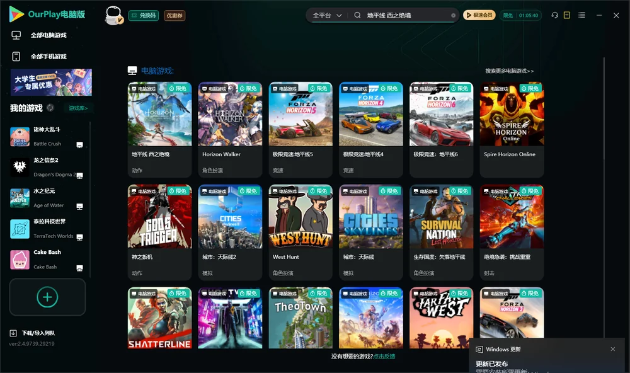630x373 pixels.
Task: Click the search magnifier icon
Action: pyautogui.click(x=357, y=15)
